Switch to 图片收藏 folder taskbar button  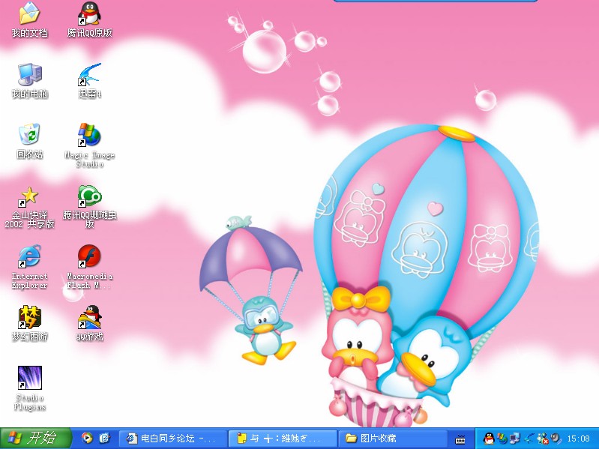(391, 439)
